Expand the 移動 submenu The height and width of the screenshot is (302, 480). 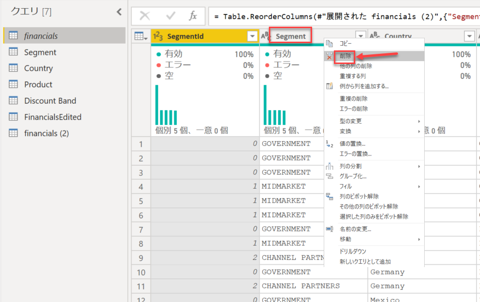pyautogui.click(x=374, y=239)
